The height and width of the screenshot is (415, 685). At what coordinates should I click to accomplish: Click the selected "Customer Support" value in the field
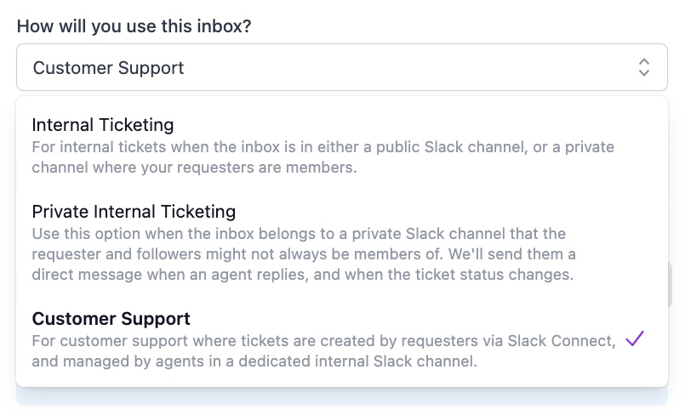[x=108, y=68]
